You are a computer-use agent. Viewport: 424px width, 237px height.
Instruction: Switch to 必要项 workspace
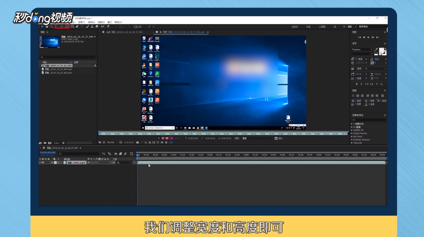pos(295,27)
